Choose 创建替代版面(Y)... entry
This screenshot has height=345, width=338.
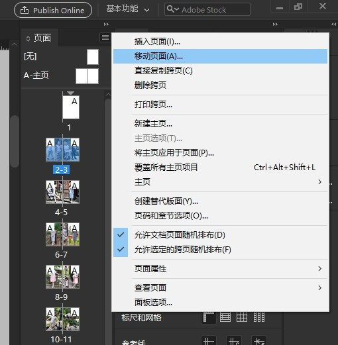(220, 201)
